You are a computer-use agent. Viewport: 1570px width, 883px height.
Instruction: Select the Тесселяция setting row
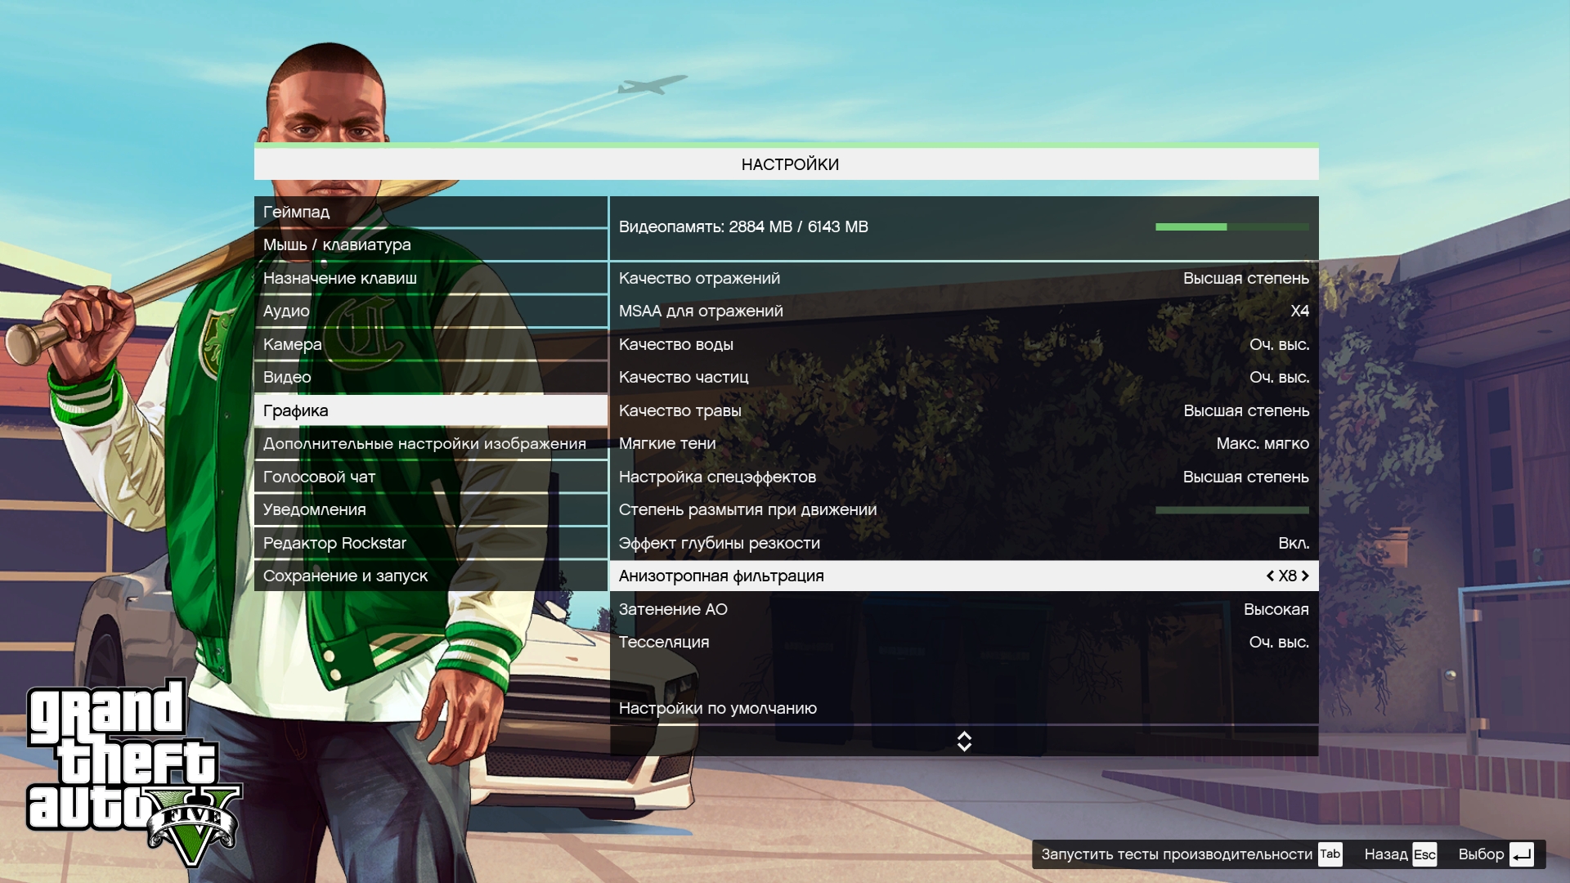point(964,642)
